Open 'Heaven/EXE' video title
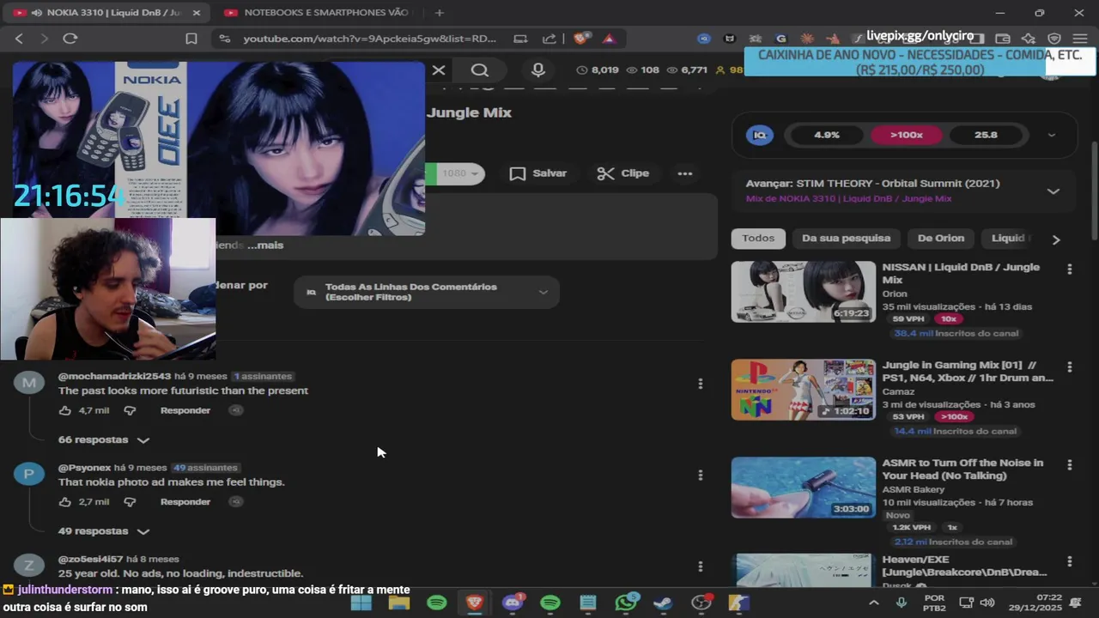Viewport: 1099px width, 618px height. pos(964,566)
